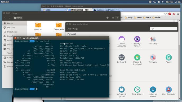Screen dimensions: 182x102
Task: Open User Accounts settings
Action: coord(168,91)
